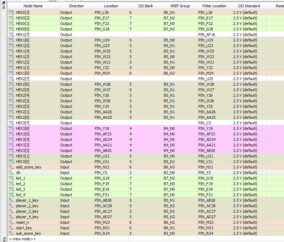284x242 pixels.
Task: Click the input pin icon for sub_score_key
Action: tap(11, 233)
